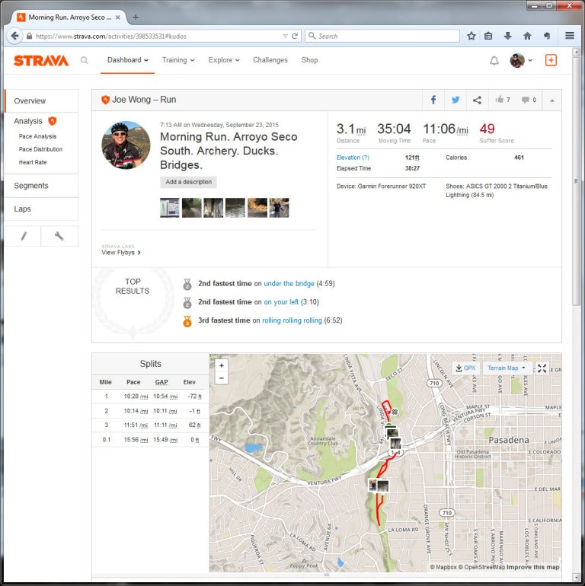Select the Analysis sidebar tab
This screenshot has width=585, height=586.
[28, 121]
